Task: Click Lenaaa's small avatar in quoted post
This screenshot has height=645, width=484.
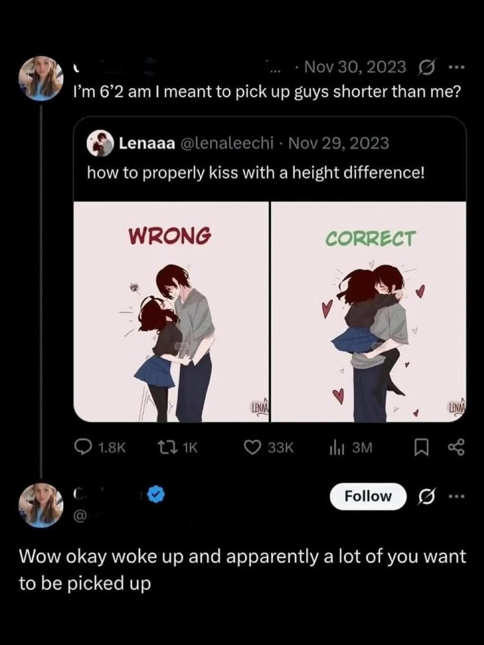Action: coord(100,143)
